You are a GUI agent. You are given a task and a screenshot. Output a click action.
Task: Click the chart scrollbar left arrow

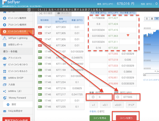[x=144, y=75]
